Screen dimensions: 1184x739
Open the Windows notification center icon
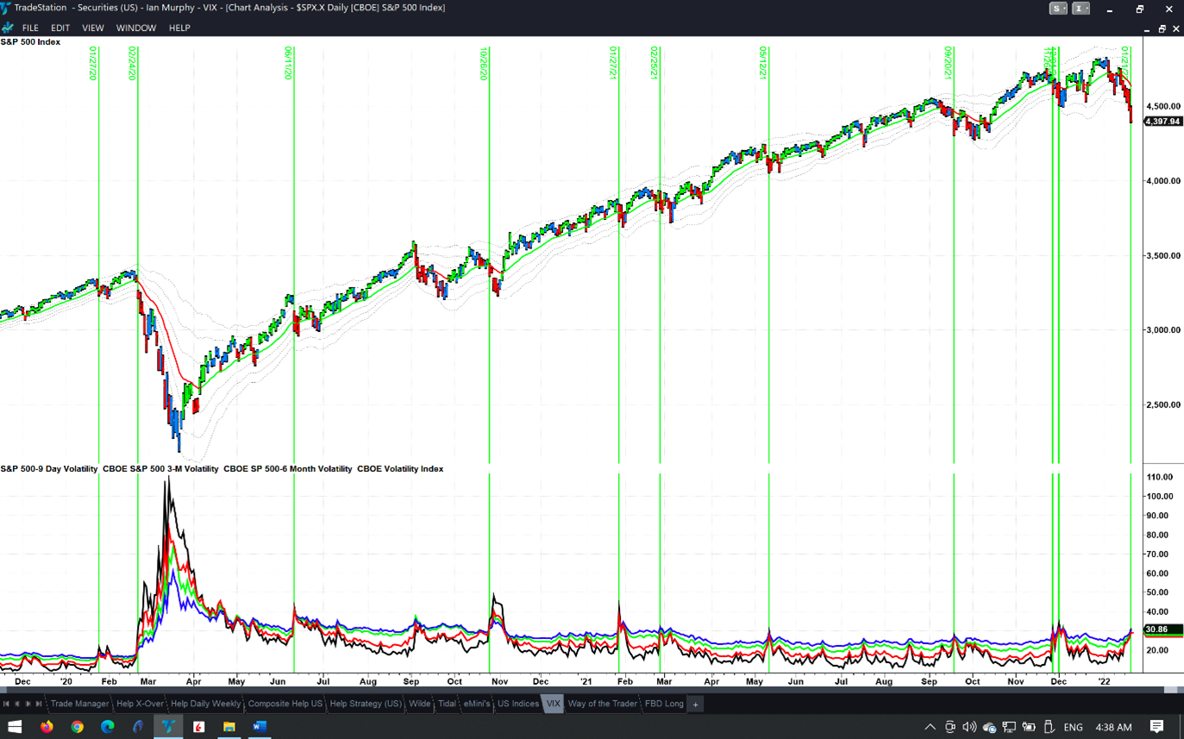point(1156,727)
